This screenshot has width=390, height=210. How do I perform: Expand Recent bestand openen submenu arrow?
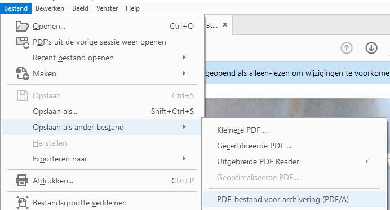[184, 58]
